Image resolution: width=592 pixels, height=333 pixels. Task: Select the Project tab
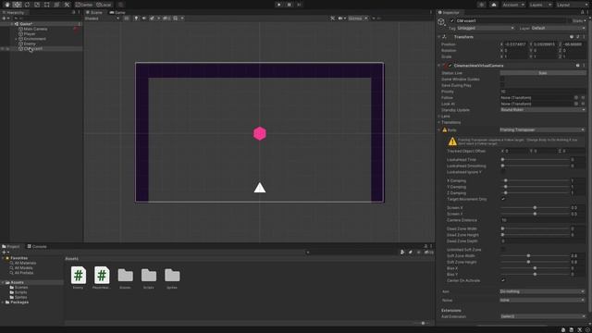(11, 246)
